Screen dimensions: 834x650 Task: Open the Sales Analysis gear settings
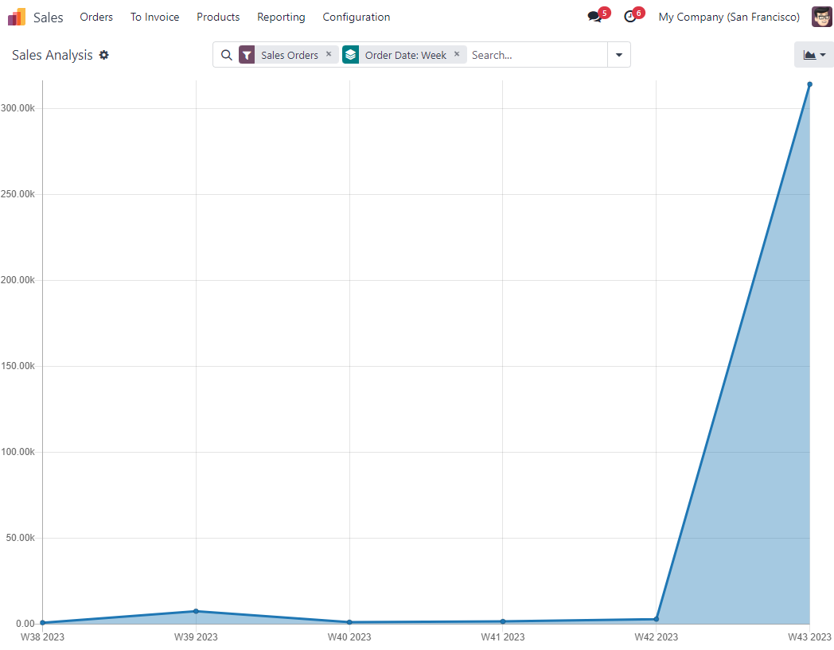tap(104, 55)
